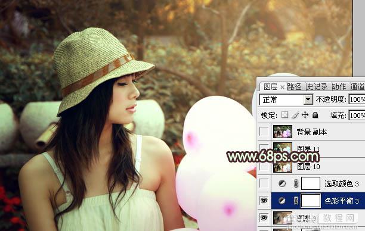Select the 色彩平衡 3 layer name

pos(342,201)
